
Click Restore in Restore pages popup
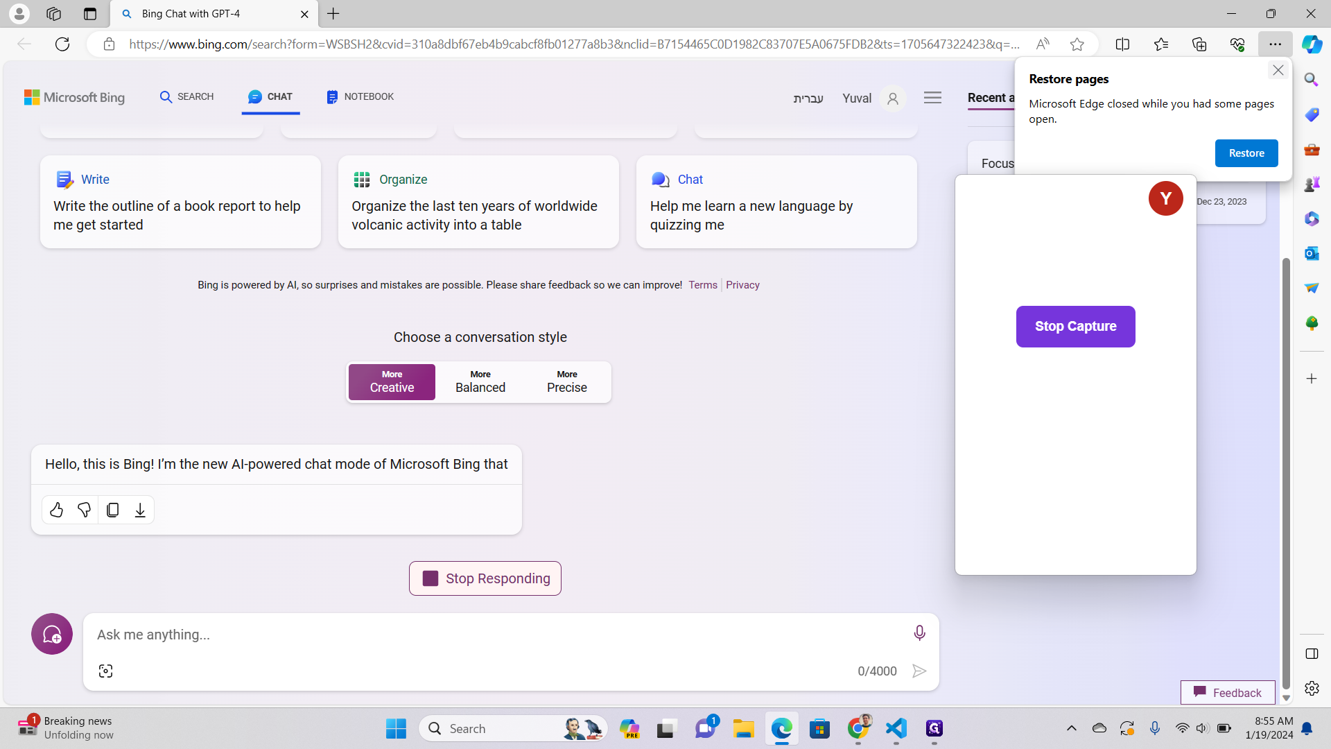pyautogui.click(x=1246, y=153)
